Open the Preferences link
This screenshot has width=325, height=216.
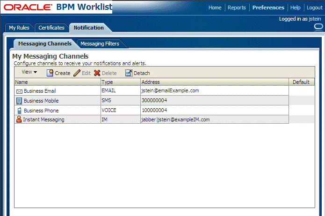coord(268,7)
